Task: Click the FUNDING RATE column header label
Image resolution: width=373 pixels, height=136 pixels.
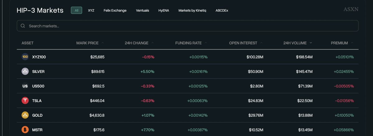Action: (189, 43)
